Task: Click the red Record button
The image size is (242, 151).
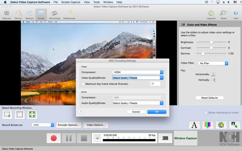Action: pos(54,138)
